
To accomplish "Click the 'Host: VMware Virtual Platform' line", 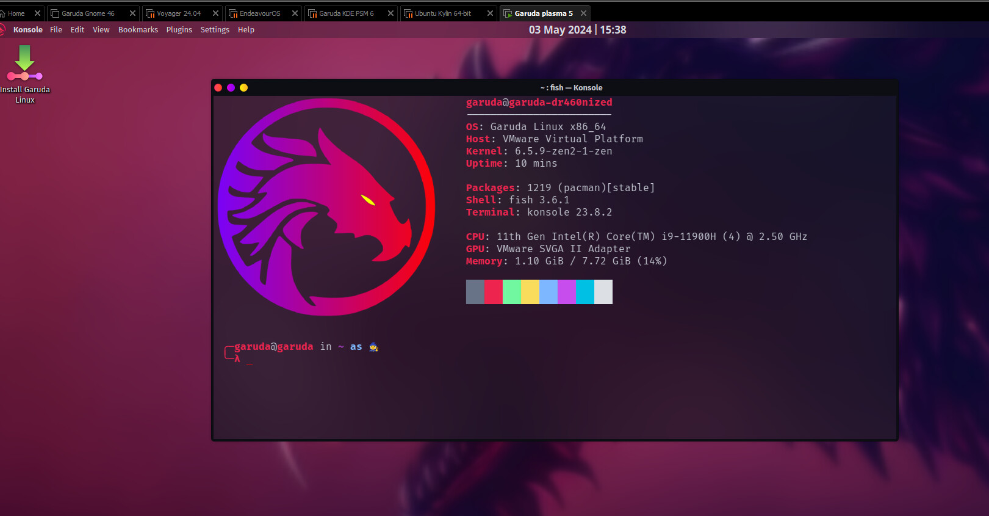I will [x=555, y=139].
